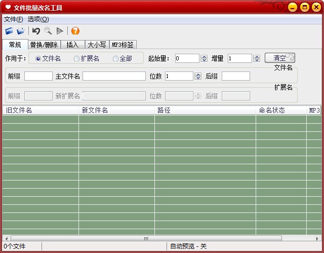Increase the 增量 value with up arrow
This screenshot has width=324, height=253.
coord(257,56)
